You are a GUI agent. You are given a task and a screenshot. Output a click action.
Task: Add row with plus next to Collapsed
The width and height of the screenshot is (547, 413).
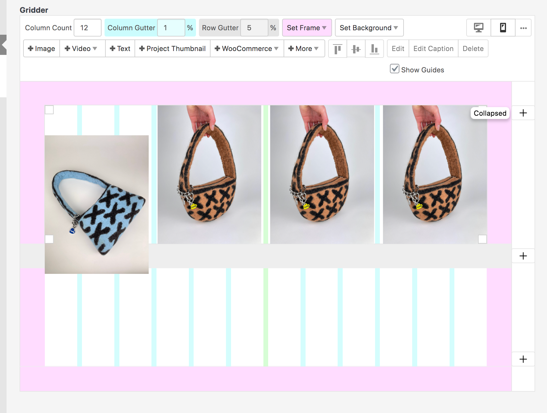coord(523,113)
